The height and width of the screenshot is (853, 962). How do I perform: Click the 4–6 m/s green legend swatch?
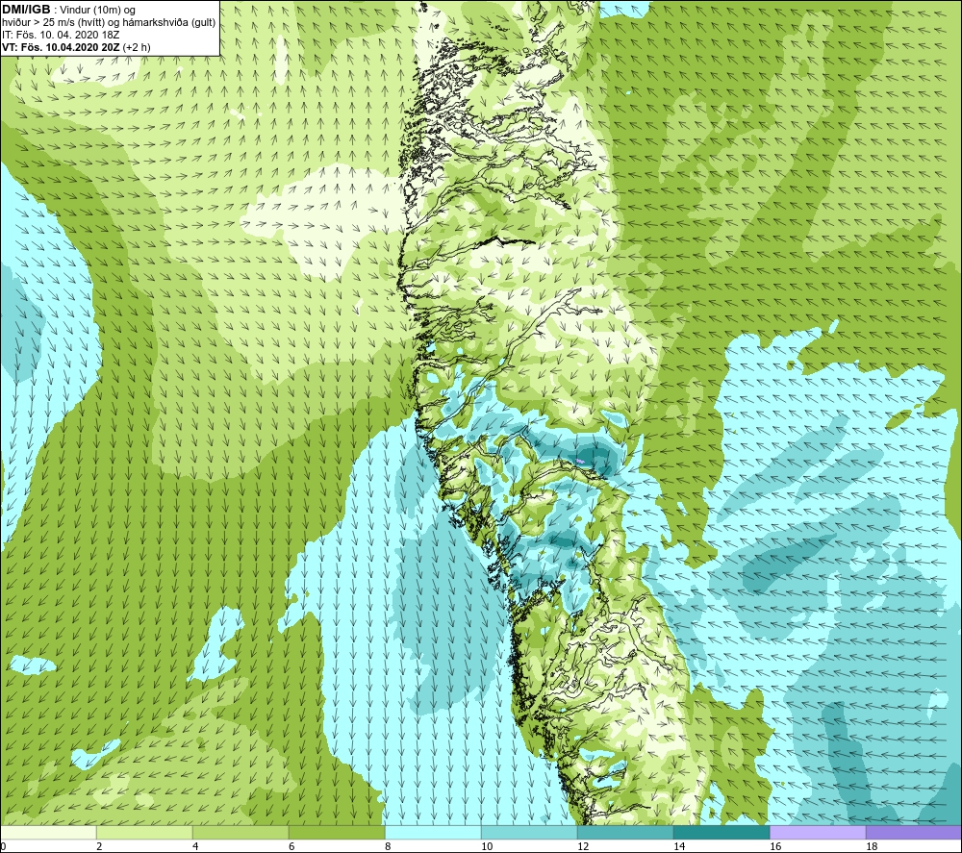240,832
